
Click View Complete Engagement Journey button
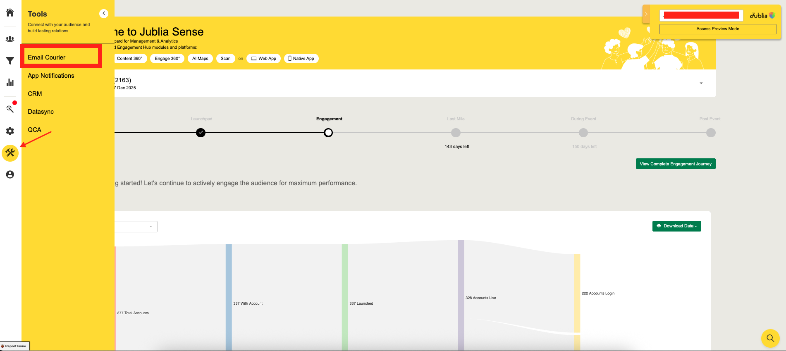(676, 164)
